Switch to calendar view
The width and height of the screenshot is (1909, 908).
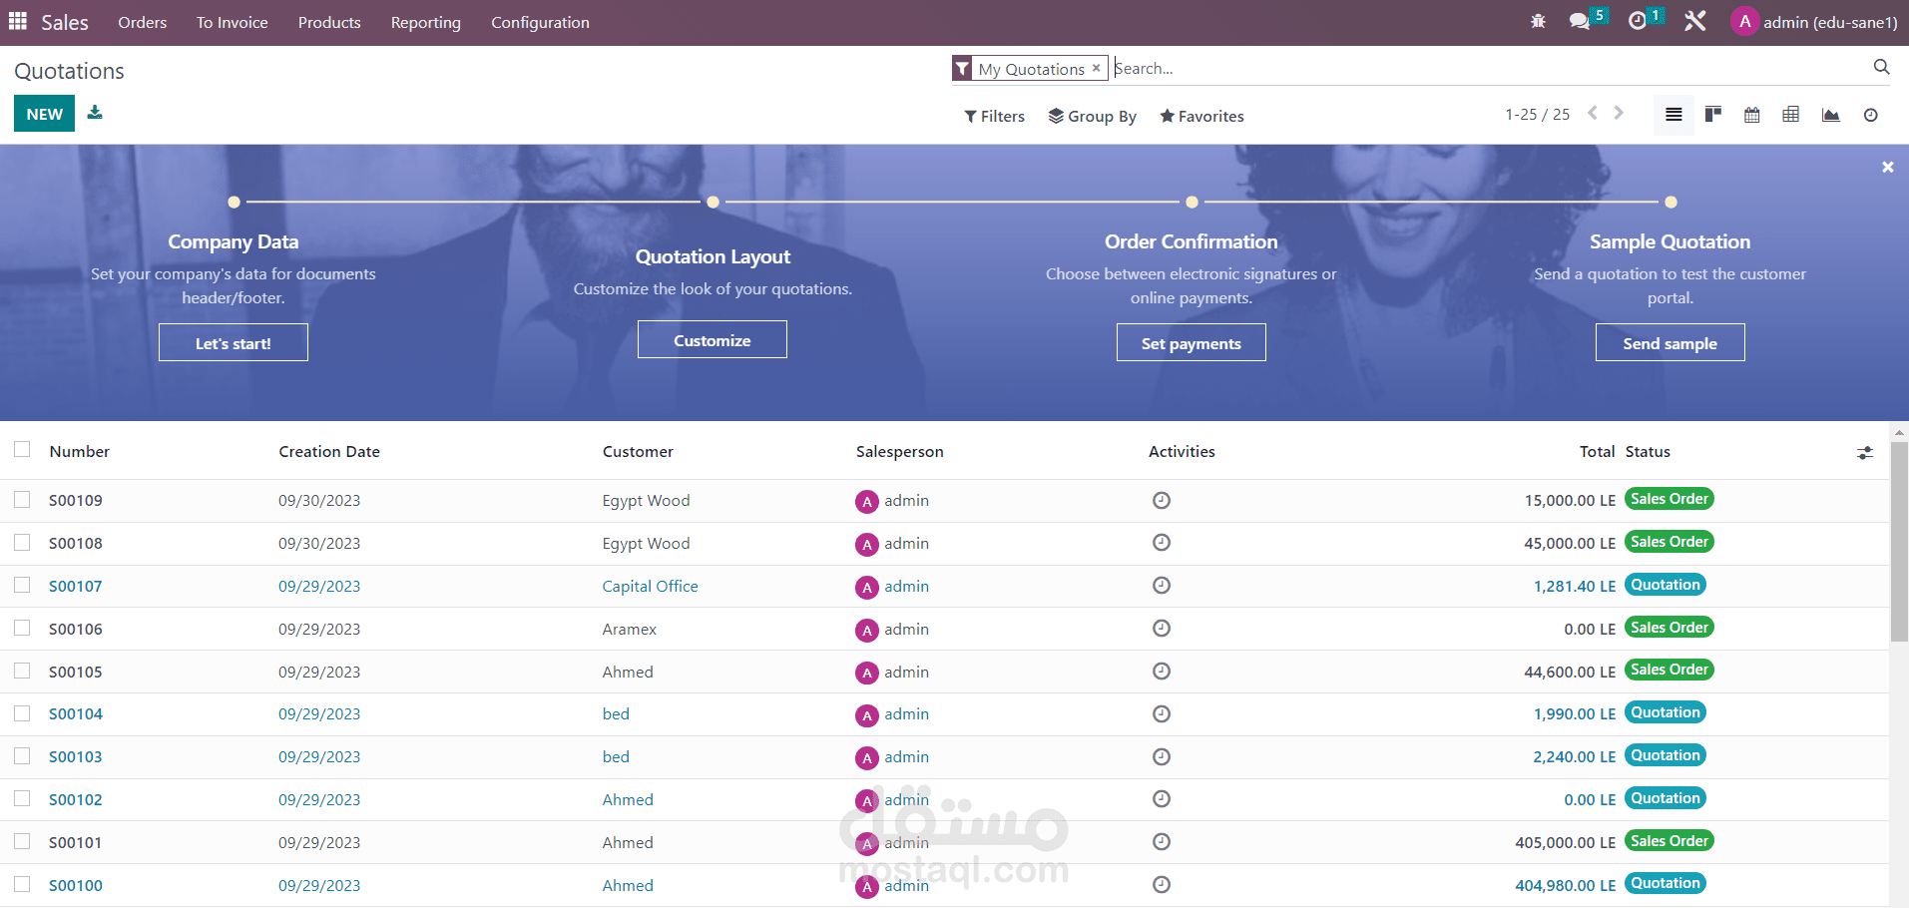pyautogui.click(x=1752, y=115)
